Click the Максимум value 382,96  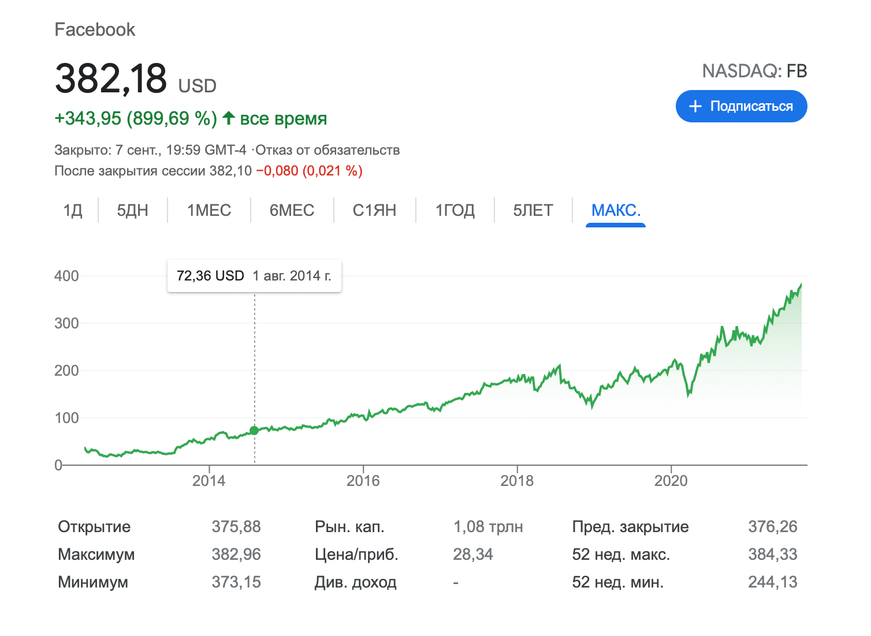[236, 554]
